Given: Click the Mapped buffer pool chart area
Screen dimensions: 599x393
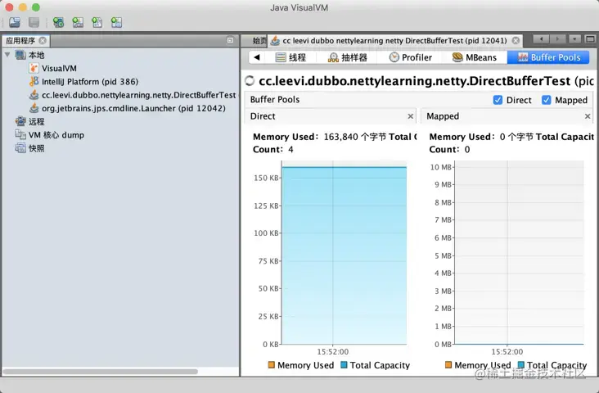Looking at the screenshot, I should coord(519,252).
